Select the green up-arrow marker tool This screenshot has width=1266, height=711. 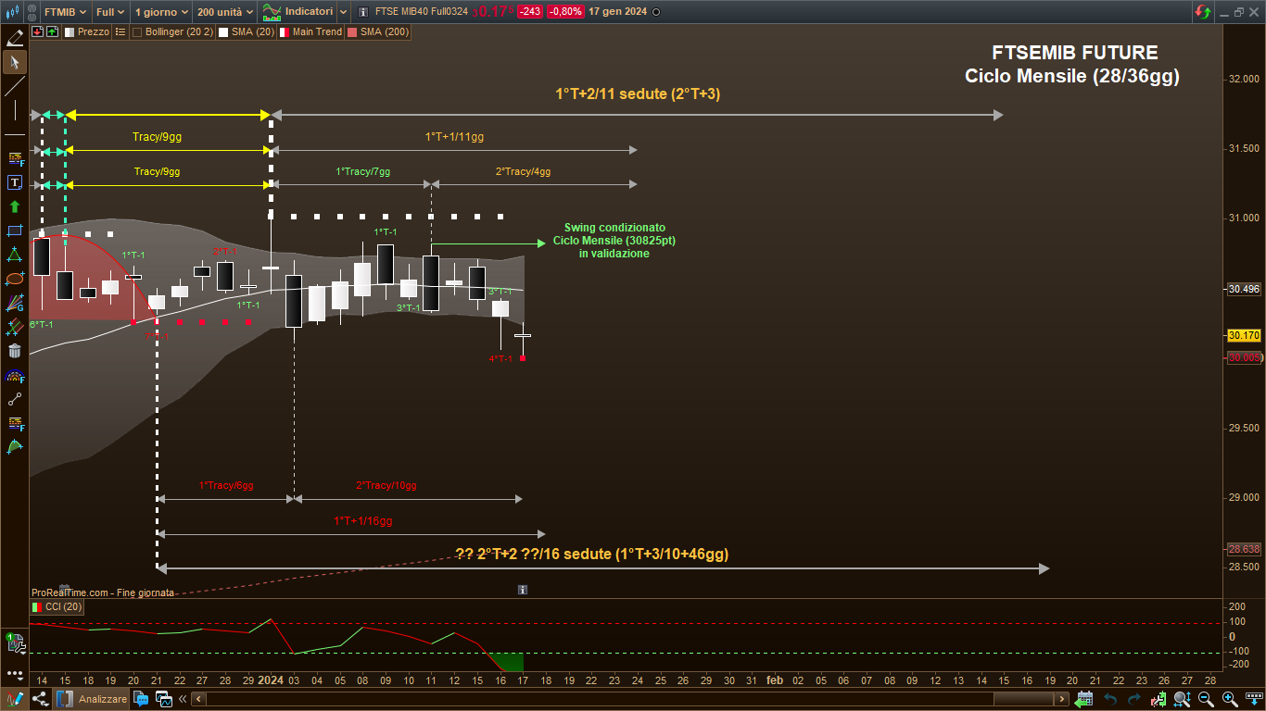tap(14, 206)
